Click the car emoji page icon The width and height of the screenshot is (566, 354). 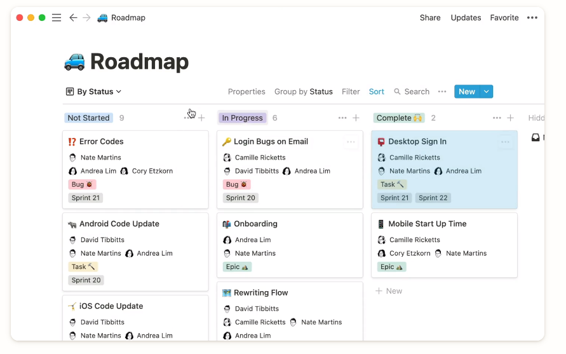(x=75, y=62)
